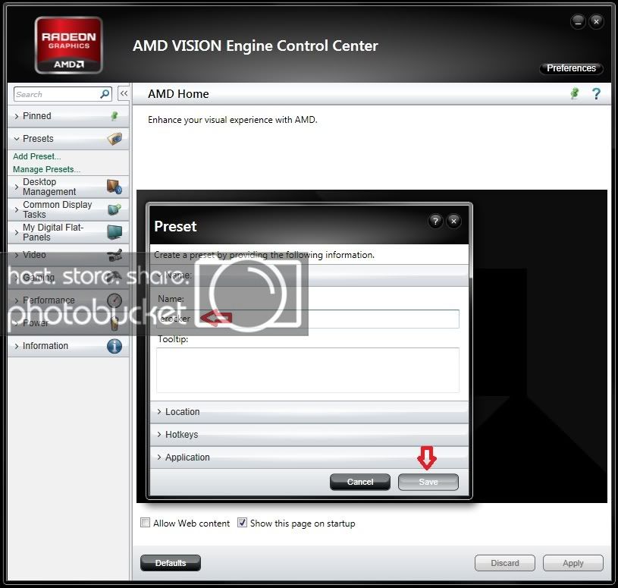This screenshot has width=618, height=588.
Task: Open help in the Preset dialog
Action: coord(435,222)
